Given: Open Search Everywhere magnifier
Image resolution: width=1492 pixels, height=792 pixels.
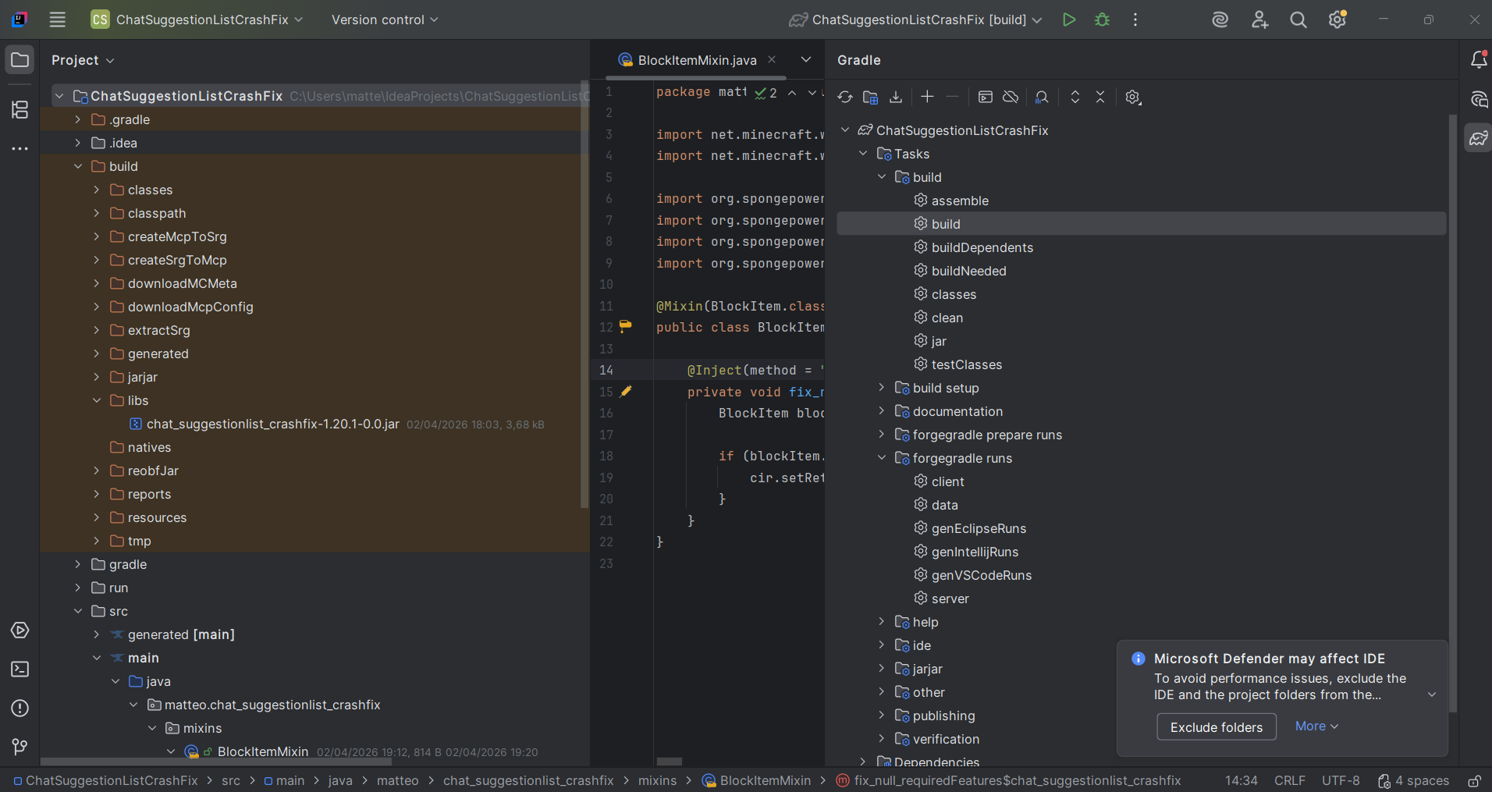Looking at the screenshot, I should coord(1298,20).
